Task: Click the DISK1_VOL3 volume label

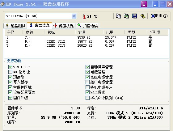Action: (x=56, y=45)
